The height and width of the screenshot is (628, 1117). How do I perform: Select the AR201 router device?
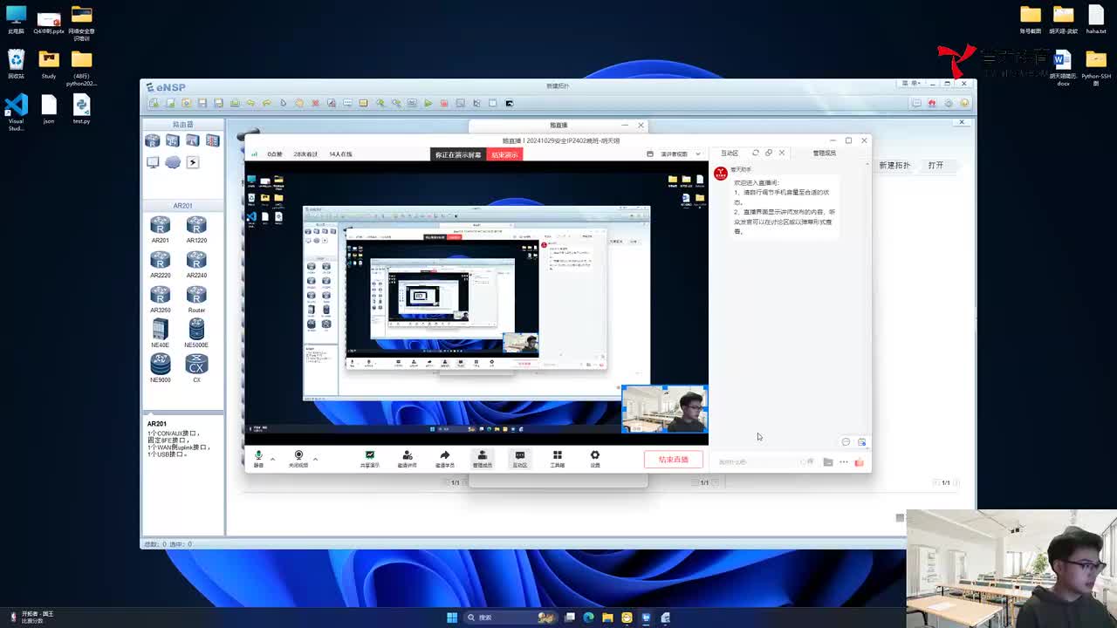coord(160,229)
